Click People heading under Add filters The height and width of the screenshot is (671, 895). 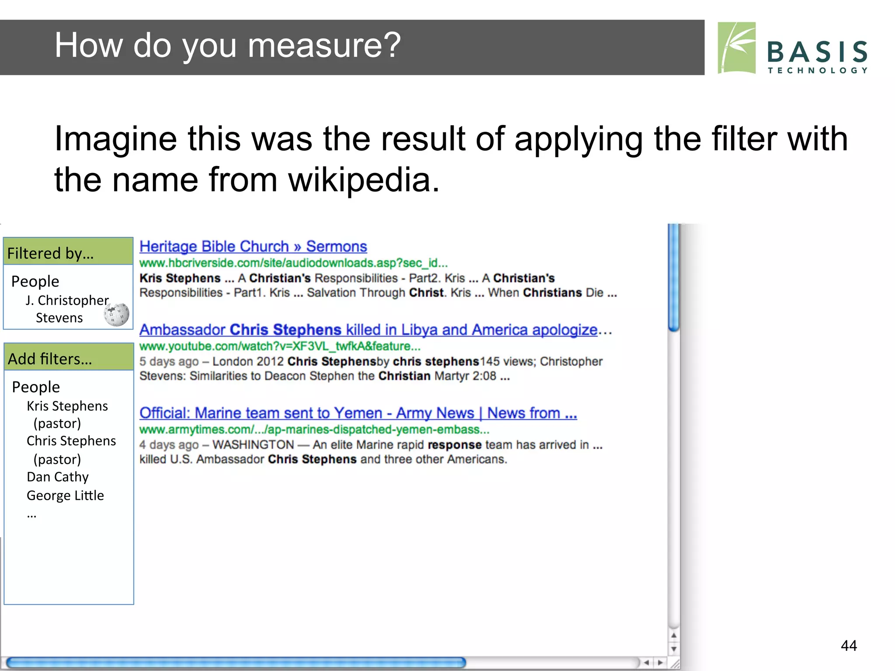click(x=36, y=387)
